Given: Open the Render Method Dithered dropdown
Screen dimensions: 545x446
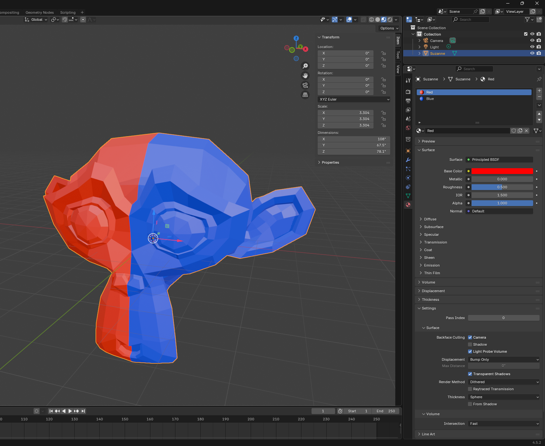Looking at the screenshot, I should [504, 382].
